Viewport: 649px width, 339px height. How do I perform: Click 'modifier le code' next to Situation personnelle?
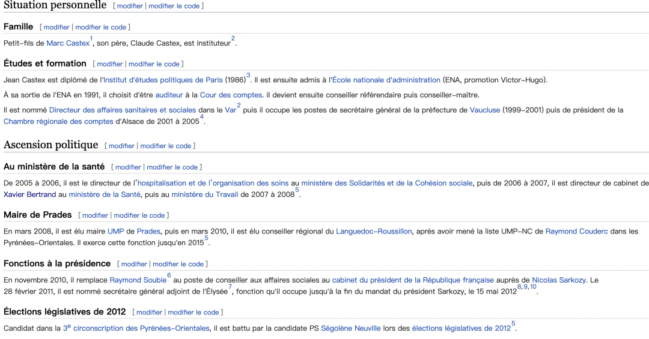pyautogui.click(x=174, y=6)
